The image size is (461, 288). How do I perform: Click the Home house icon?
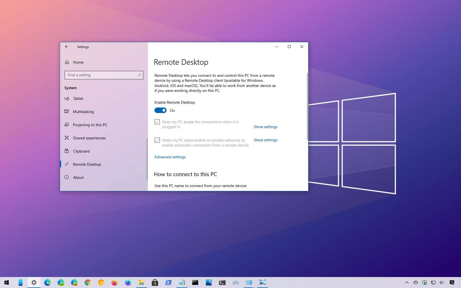click(67, 62)
